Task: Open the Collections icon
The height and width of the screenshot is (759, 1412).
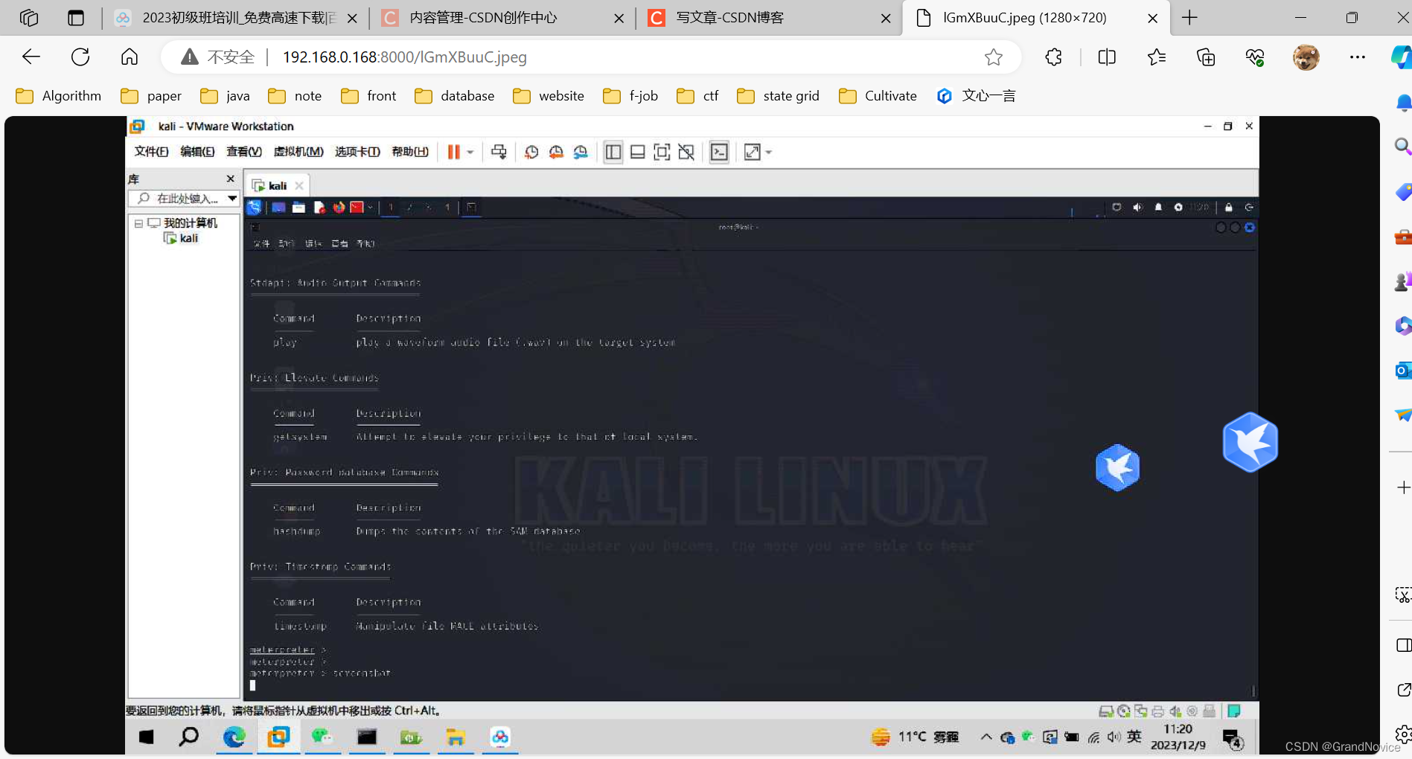Action: (x=1206, y=57)
